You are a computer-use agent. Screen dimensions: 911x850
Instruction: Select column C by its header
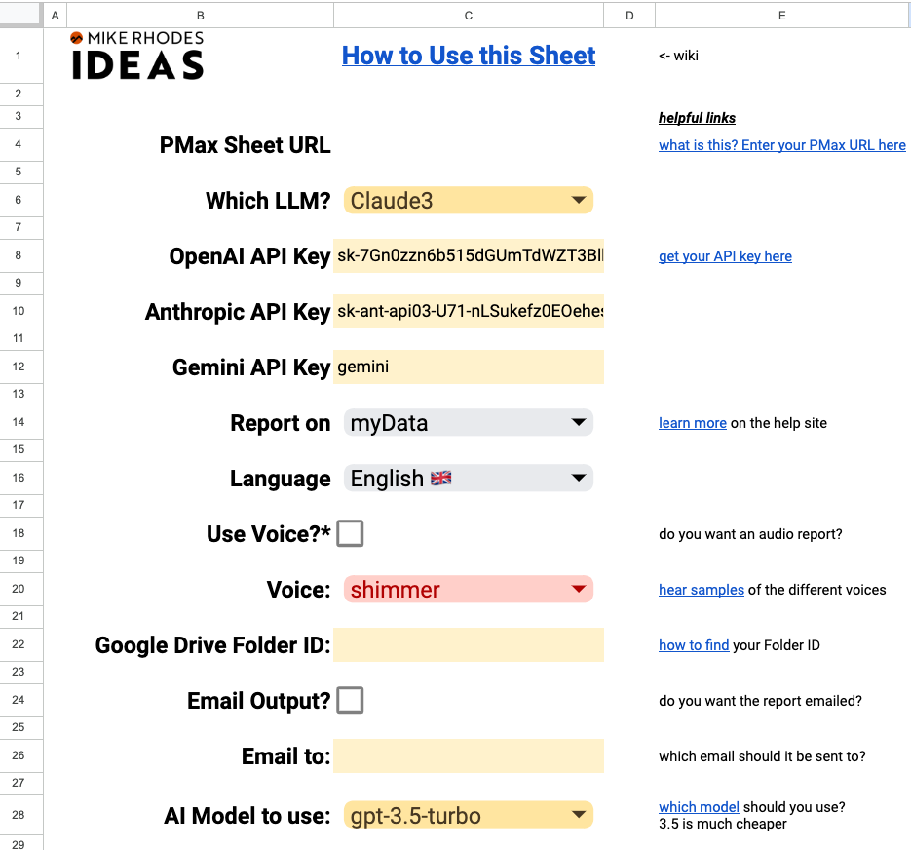pyautogui.click(x=468, y=15)
